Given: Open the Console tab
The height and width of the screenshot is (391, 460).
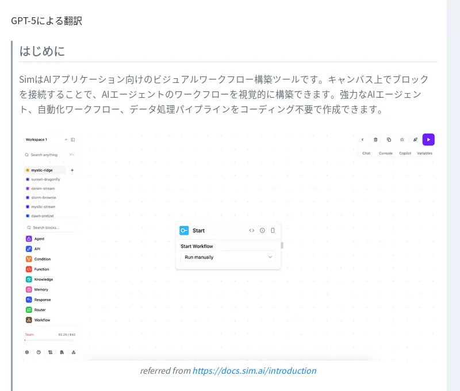Looking at the screenshot, I should tap(385, 153).
